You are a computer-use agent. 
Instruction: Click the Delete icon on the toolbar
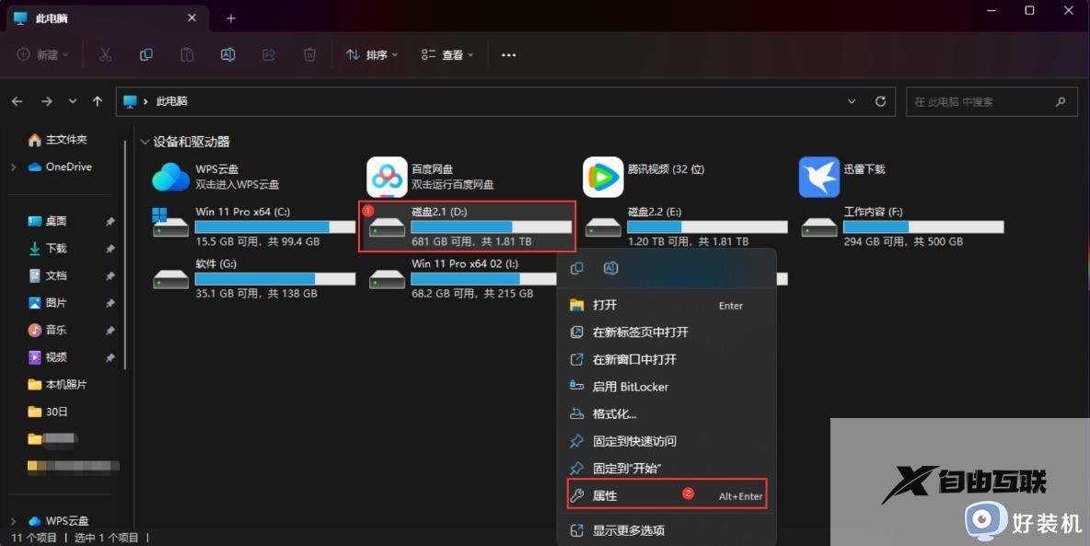(x=309, y=54)
